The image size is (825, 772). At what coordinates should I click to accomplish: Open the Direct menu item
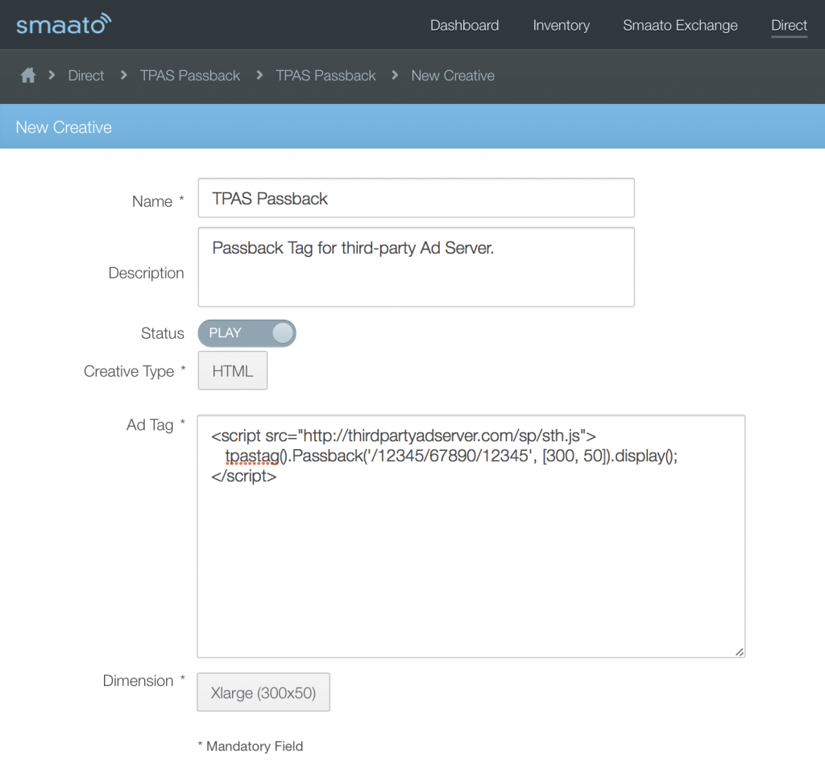(x=789, y=25)
